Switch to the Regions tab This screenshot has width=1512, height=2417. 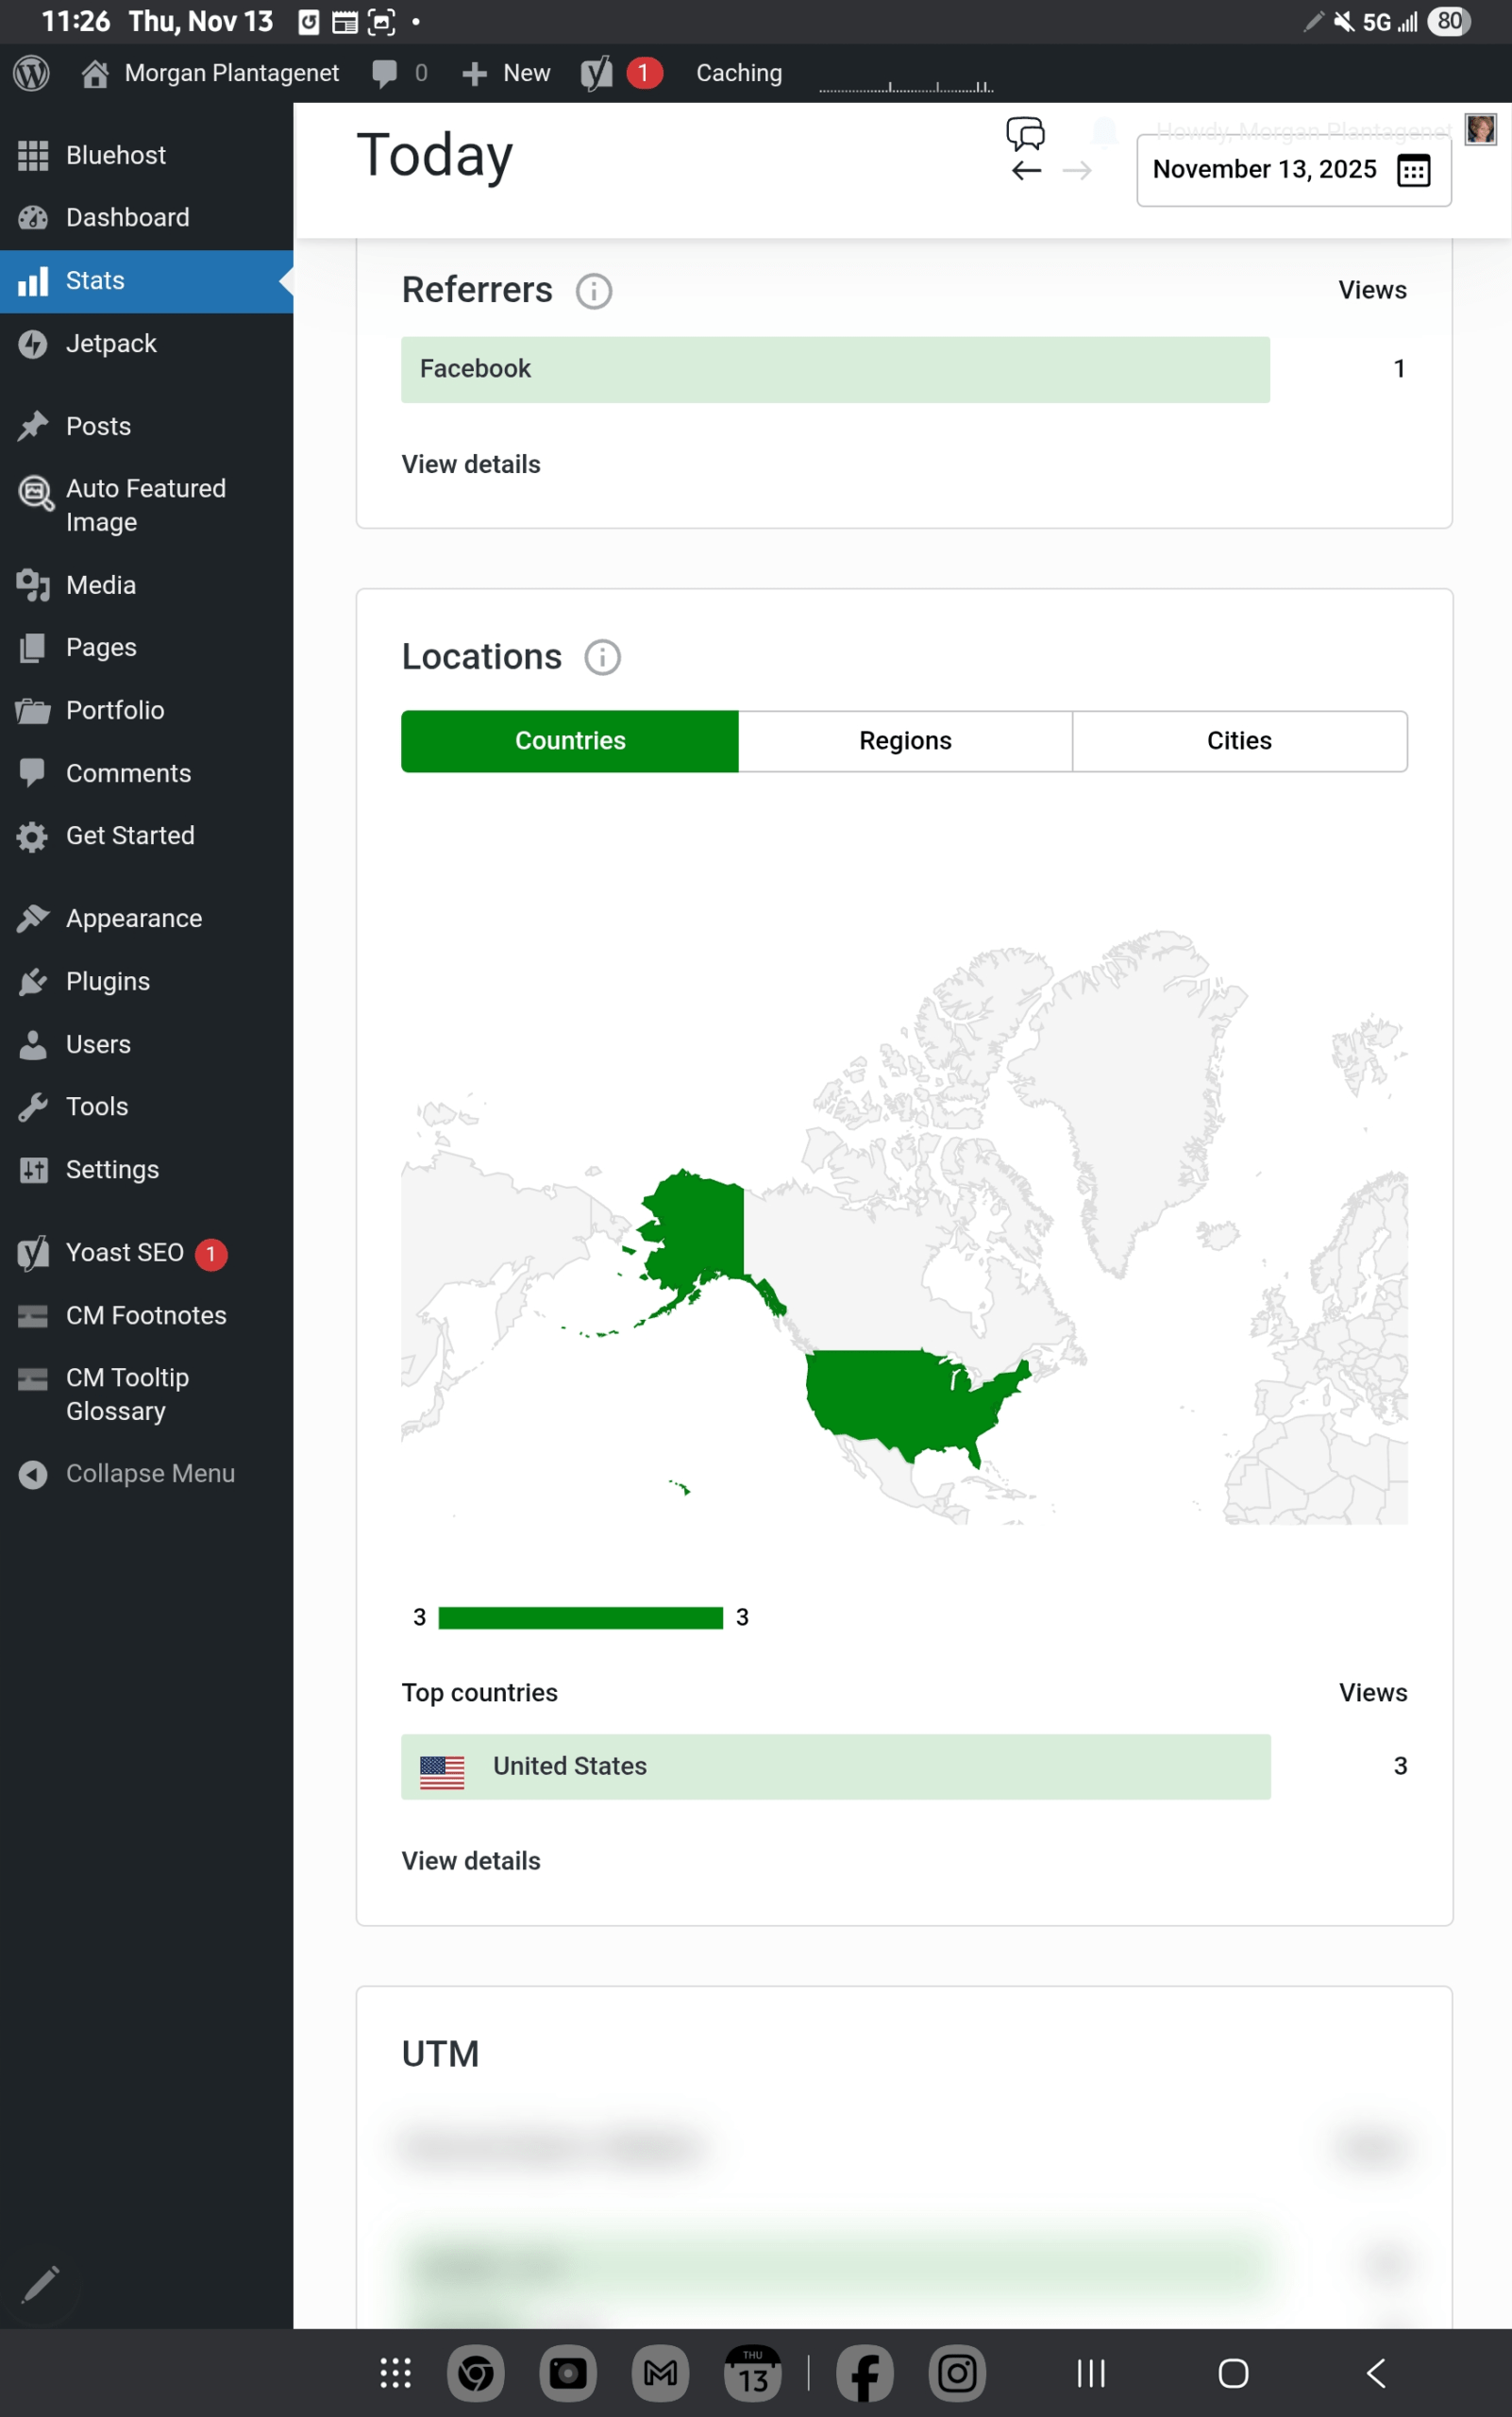tap(905, 741)
